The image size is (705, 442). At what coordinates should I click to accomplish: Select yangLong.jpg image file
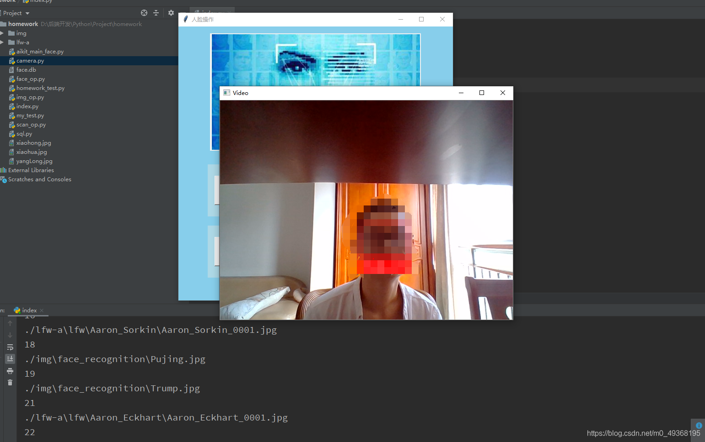[34, 161]
